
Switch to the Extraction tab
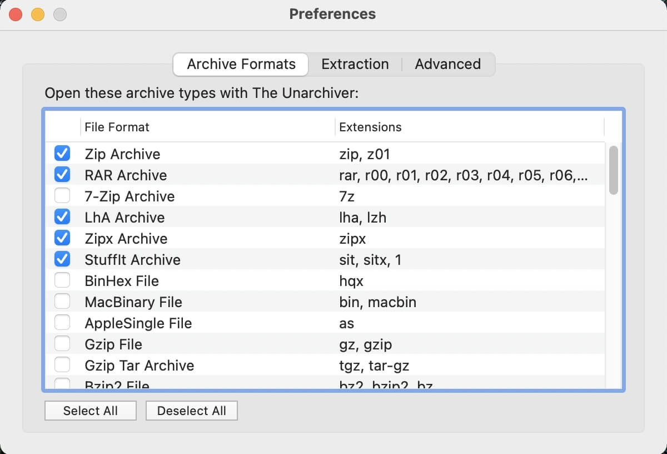click(355, 64)
